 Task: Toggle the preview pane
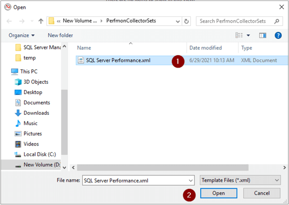click(263, 35)
